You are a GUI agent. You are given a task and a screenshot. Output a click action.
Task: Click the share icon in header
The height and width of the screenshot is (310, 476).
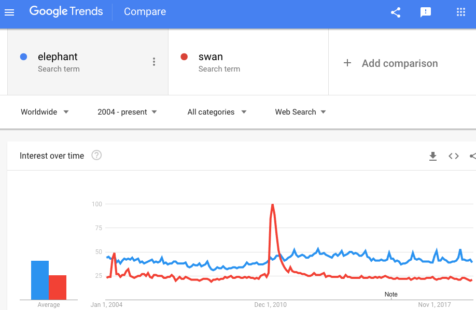click(396, 12)
